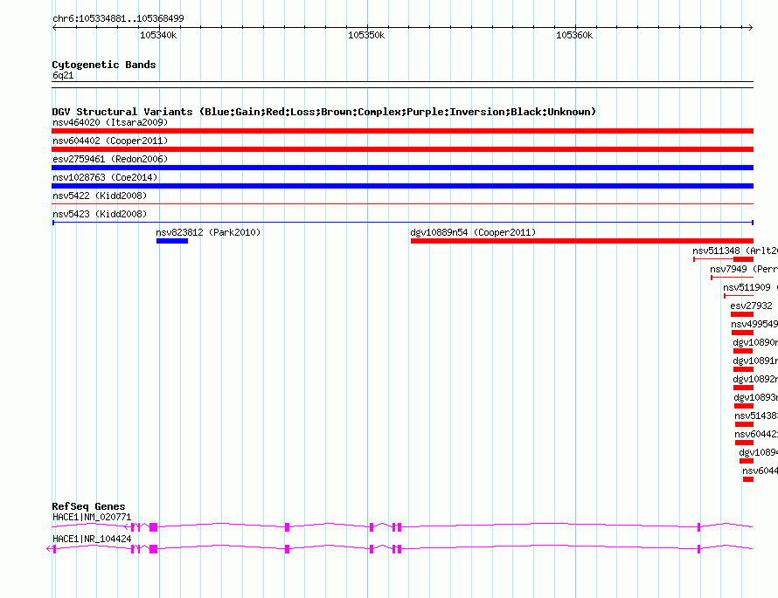The image size is (778, 598).
Task: Select the thin blue line under nsv5423
Action: (402, 223)
